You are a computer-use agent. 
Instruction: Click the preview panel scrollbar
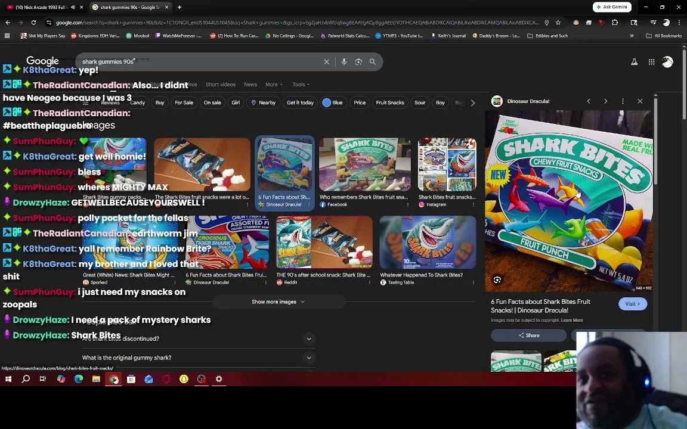pos(655,141)
